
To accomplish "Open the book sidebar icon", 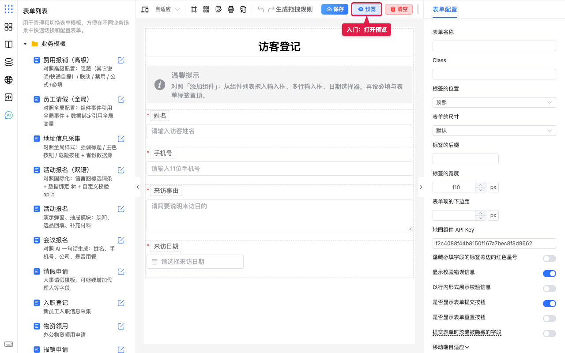I will [x=8, y=45].
